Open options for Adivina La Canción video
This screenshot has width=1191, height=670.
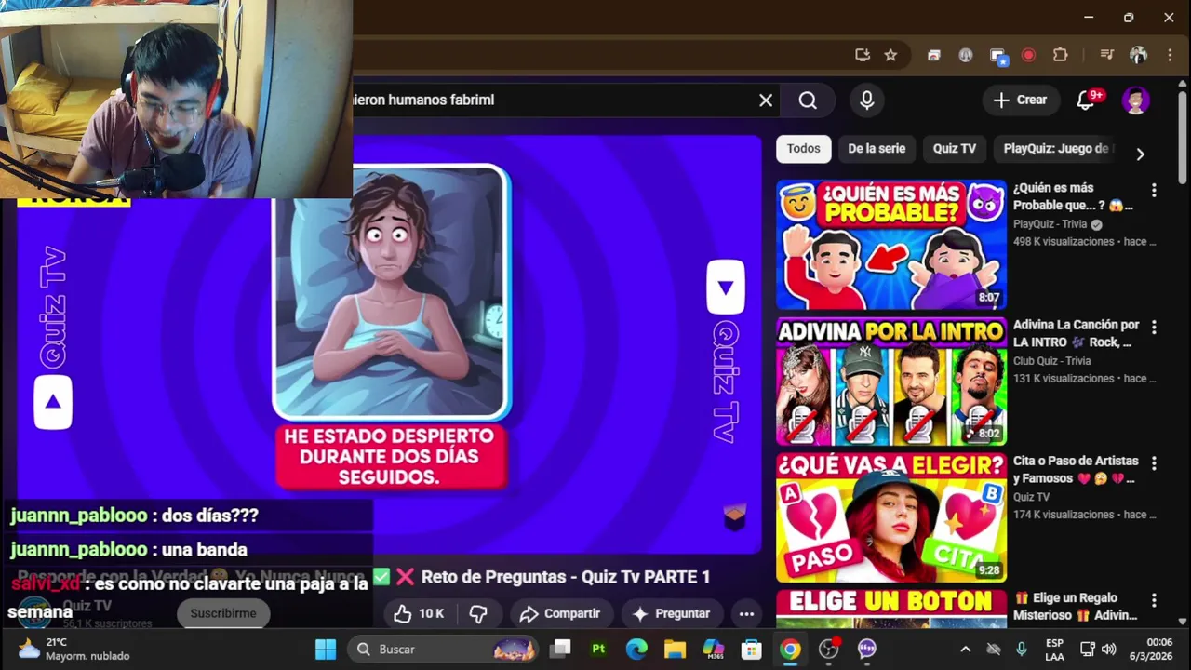coord(1154,327)
